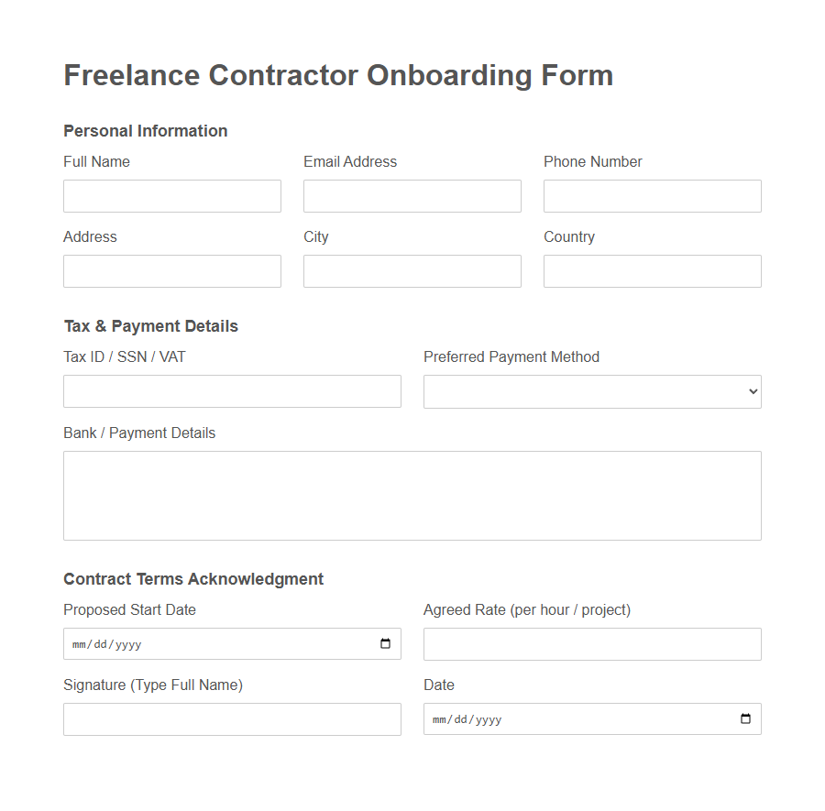Click the City input field
Viewport: 825px width, 811px height.
[x=412, y=270]
